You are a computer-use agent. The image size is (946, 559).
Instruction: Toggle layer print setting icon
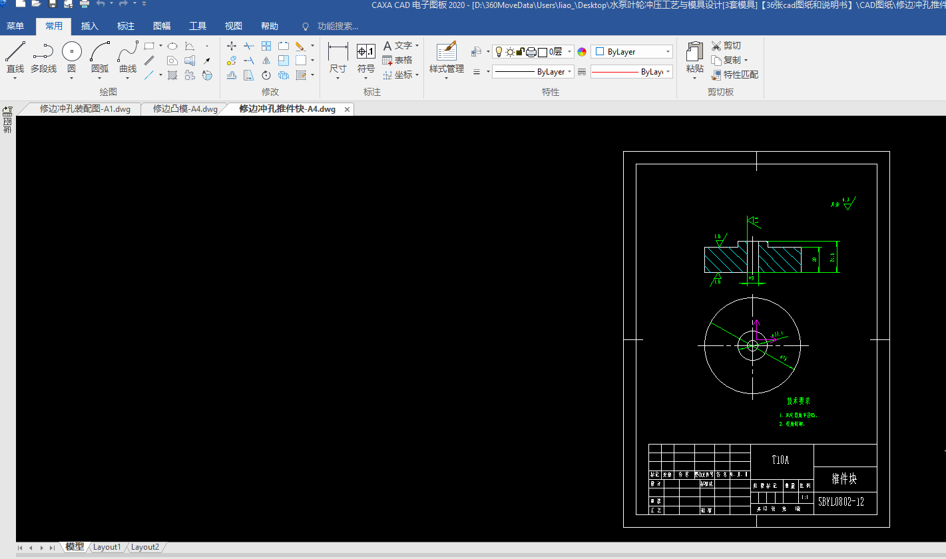(x=531, y=52)
